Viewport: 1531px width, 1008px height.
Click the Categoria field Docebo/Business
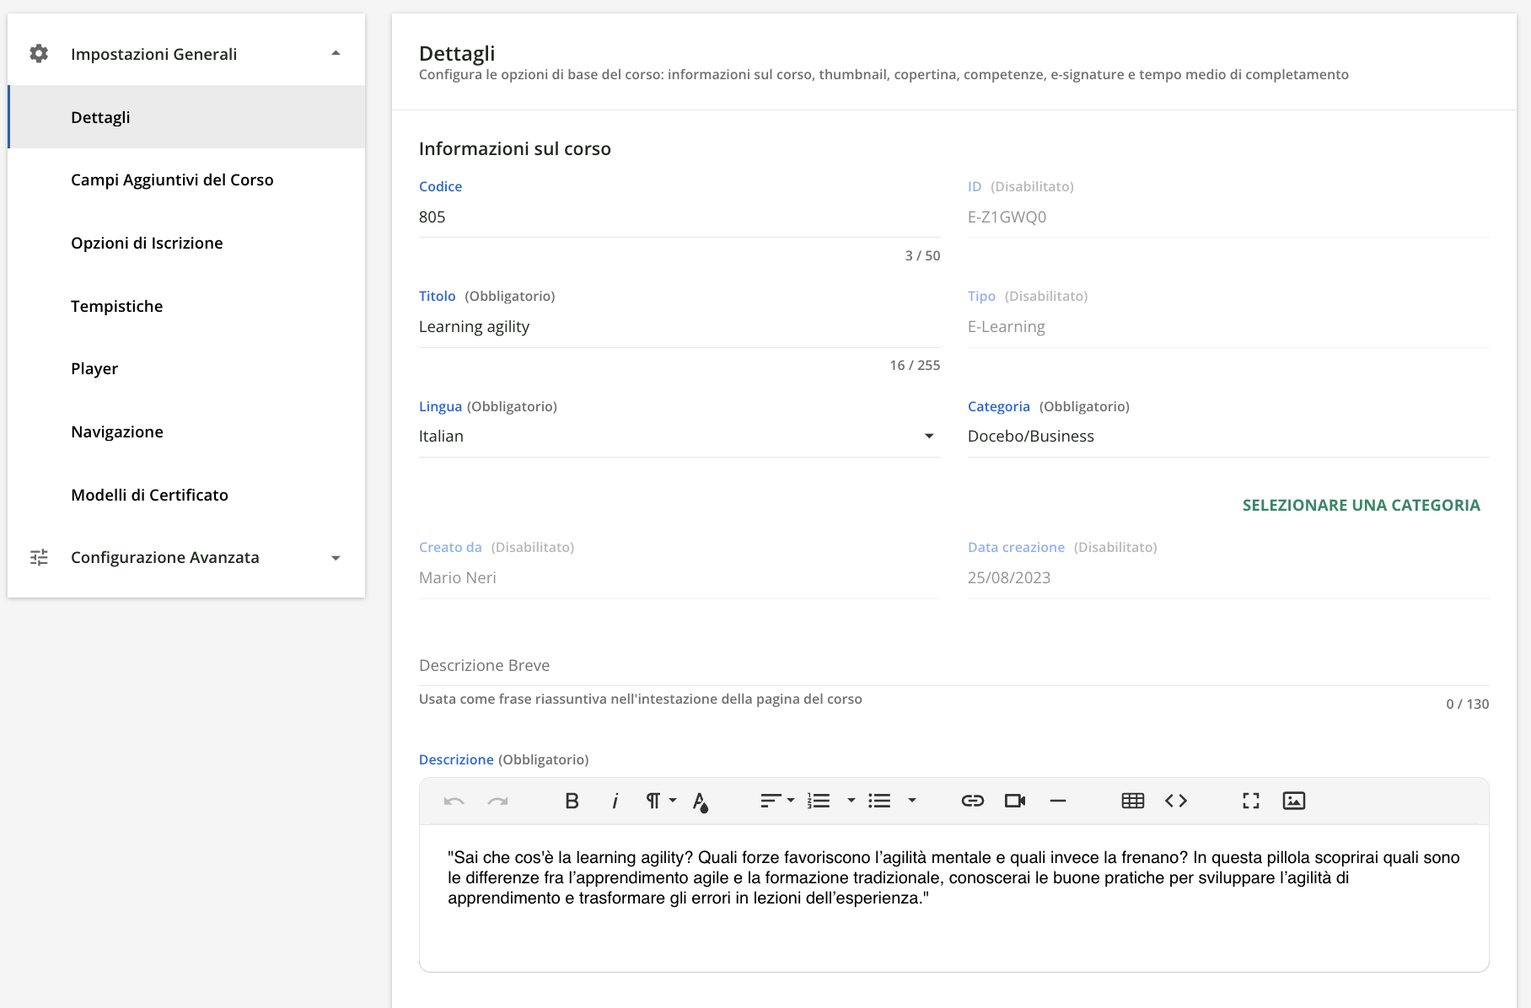1228,437
